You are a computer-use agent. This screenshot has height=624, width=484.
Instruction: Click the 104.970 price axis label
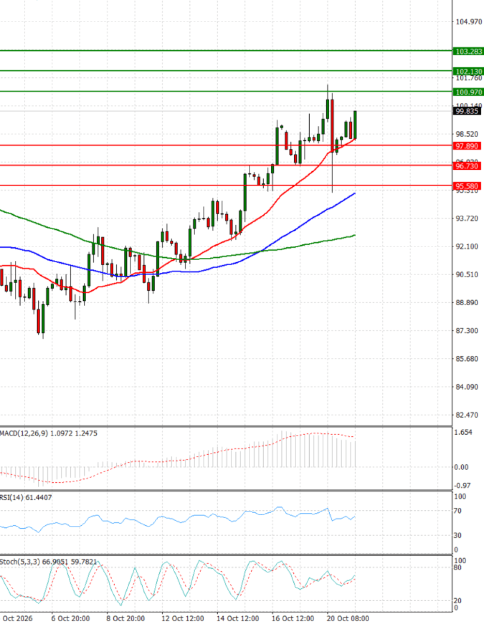(x=469, y=22)
